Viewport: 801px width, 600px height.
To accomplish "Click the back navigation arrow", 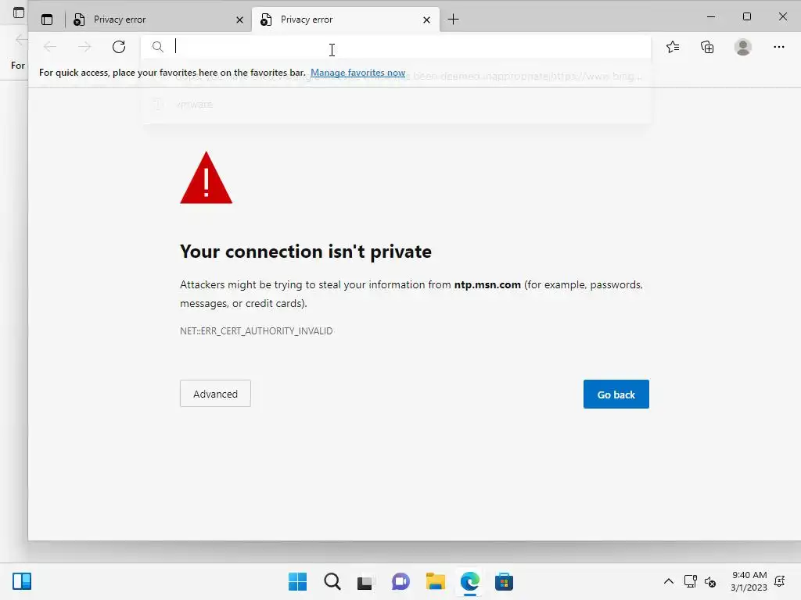I will tap(50, 47).
